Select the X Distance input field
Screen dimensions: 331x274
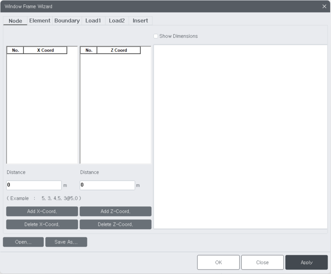(34, 185)
